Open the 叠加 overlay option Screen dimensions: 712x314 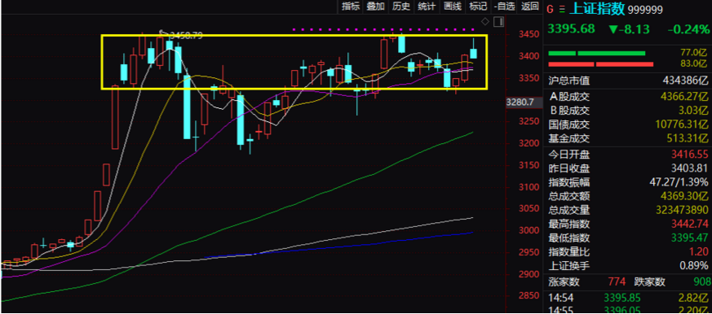click(x=376, y=7)
